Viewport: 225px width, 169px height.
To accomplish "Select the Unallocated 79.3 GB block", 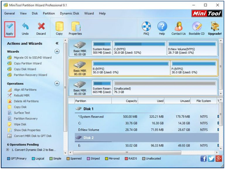I will pos(165,88).
